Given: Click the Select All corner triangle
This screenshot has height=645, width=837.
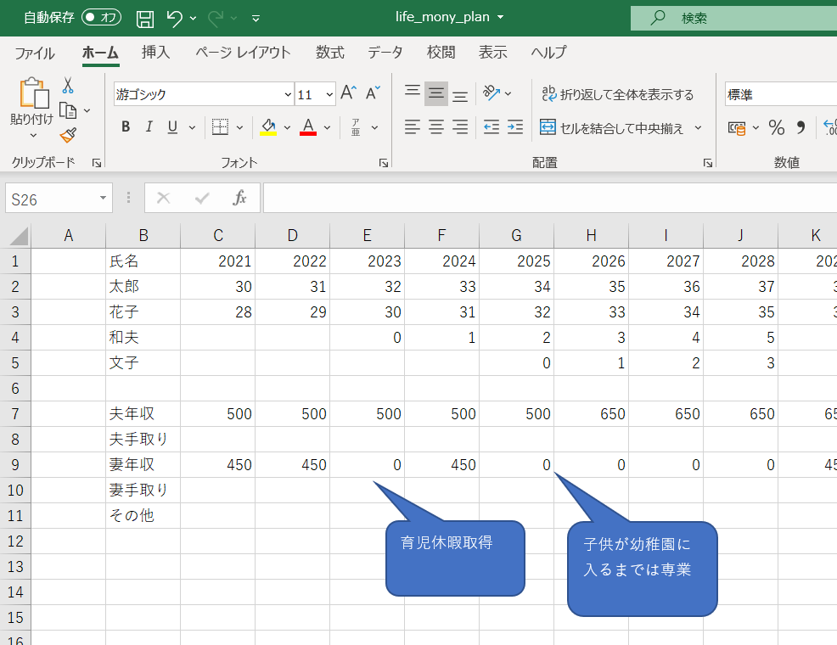Looking at the screenshot, I should click(x=19, y=236).
